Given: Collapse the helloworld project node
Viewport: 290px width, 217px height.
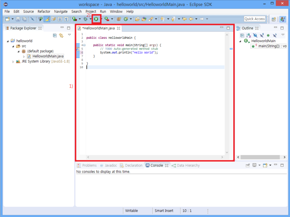Looking at the screenshot, I should pos(8,41).
